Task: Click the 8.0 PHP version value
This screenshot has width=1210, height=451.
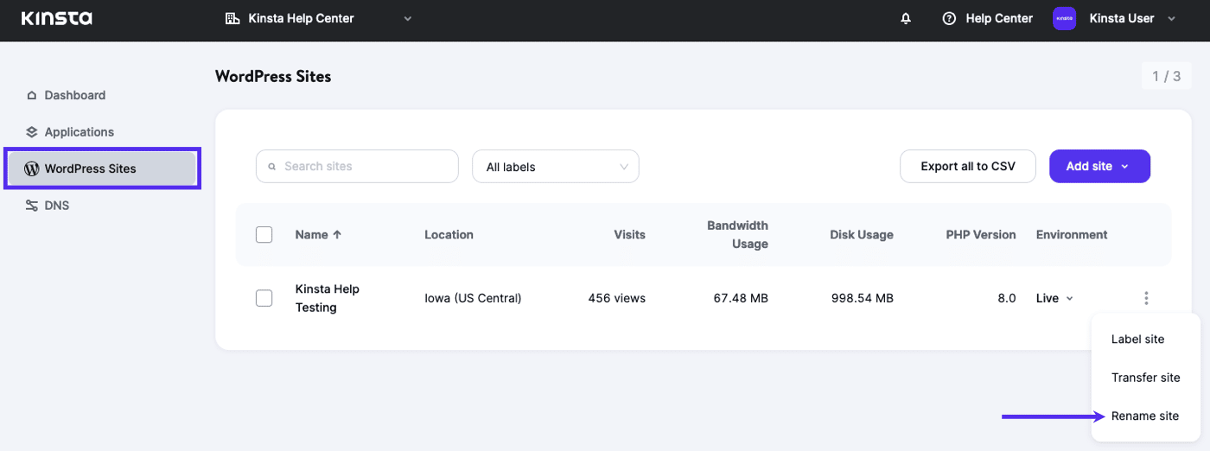Action: point(1007,298)
